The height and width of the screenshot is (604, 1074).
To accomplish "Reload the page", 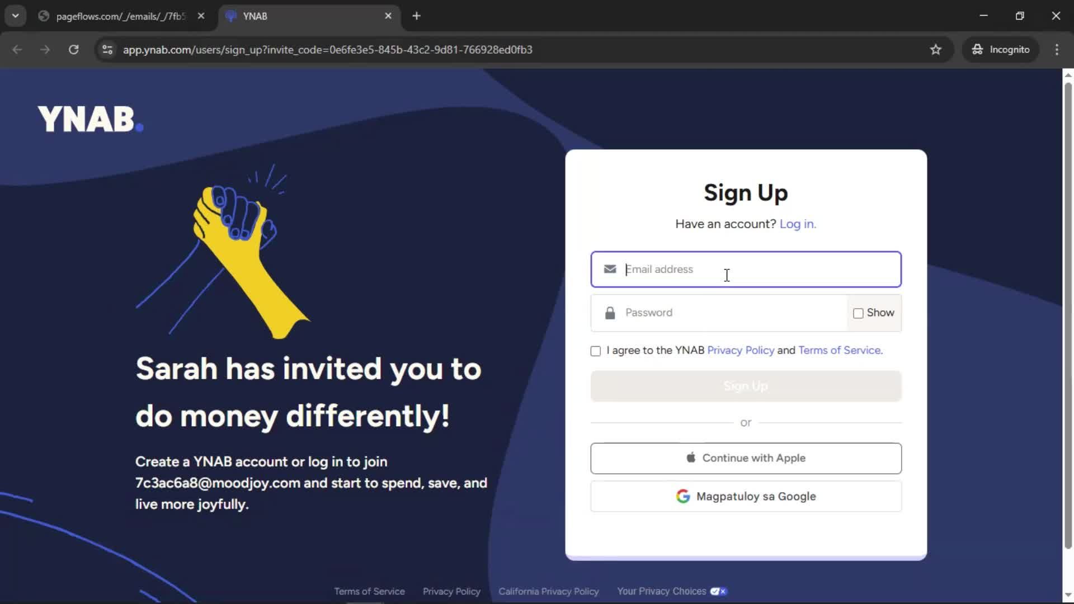I will point(73,50).
